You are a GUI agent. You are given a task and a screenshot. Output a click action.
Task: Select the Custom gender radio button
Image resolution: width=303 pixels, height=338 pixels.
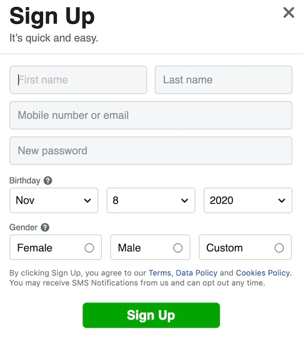pos(279,248)
